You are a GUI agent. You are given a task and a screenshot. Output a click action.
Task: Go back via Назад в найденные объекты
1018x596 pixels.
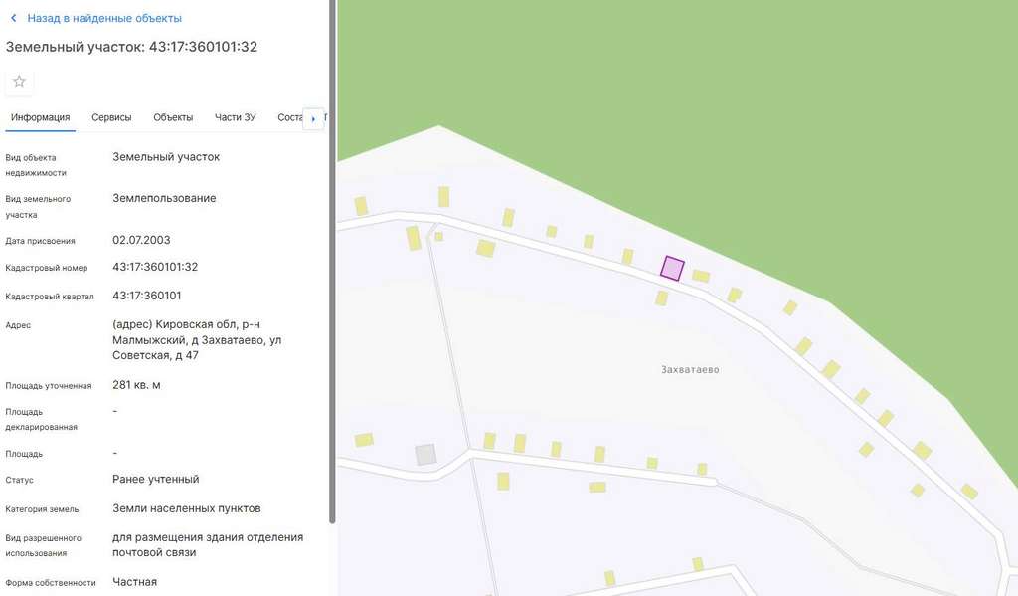[x=103, y=18]
